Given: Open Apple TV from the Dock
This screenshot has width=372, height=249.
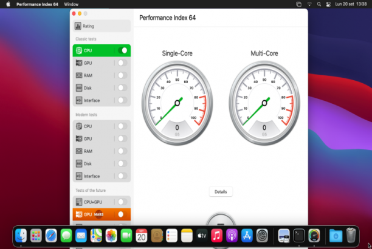Looking at the screenshot, I should tap(202, 236).
